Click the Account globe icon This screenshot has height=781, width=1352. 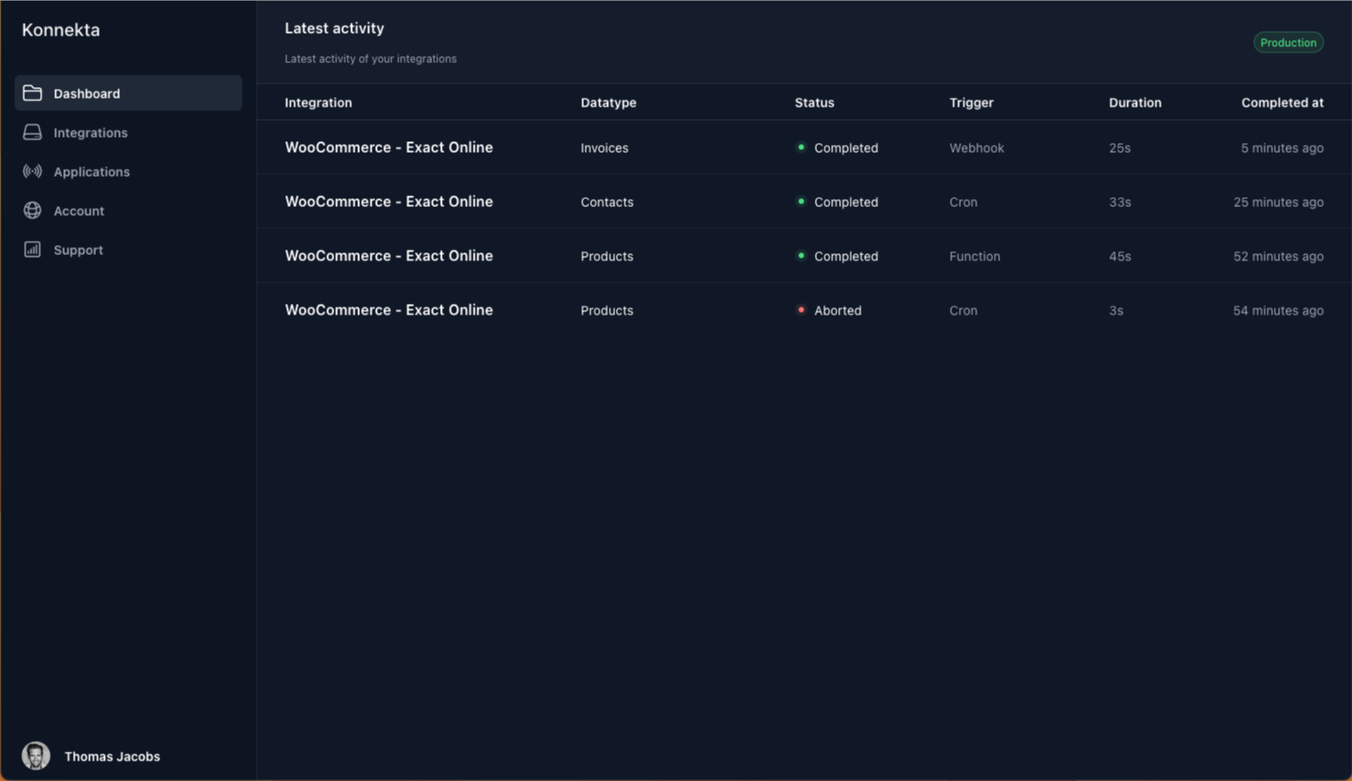pyautogui.click(x=32, y=211)
